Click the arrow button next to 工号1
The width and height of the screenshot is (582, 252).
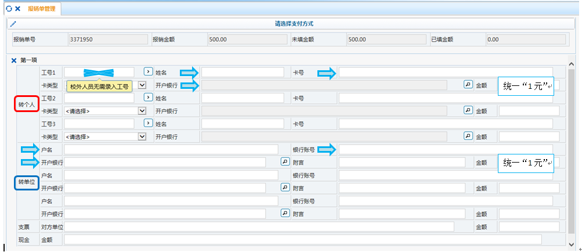tap(148, 72)
